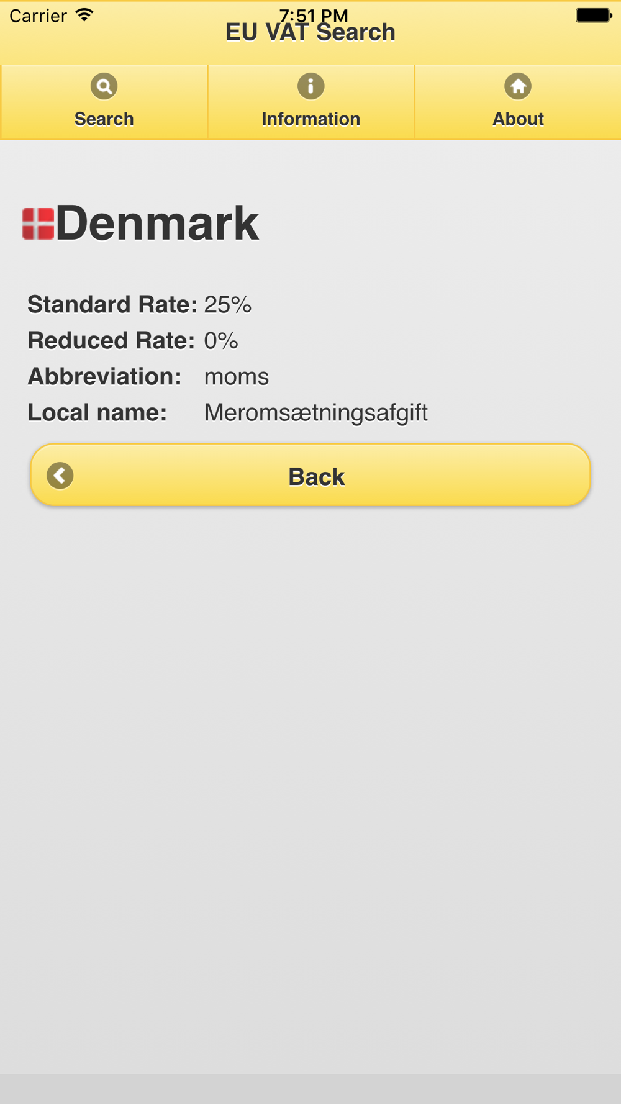Tap the Wi-Fi status icon
The width and height of the screenshot is (621, 1104).
84,16
